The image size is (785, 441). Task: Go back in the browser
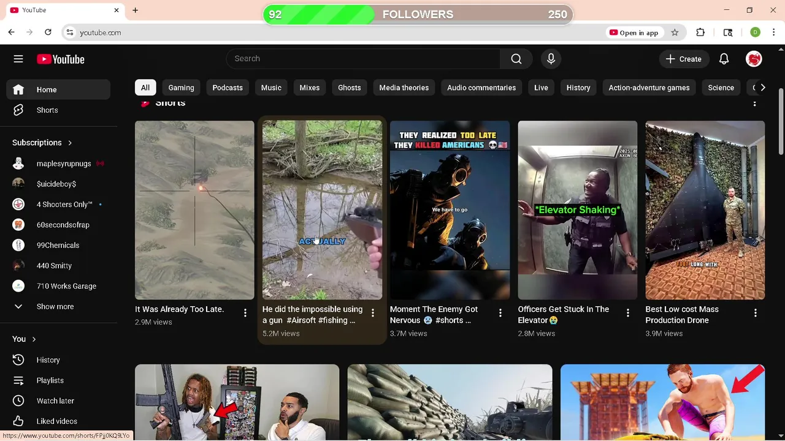(x=11, y=32)
